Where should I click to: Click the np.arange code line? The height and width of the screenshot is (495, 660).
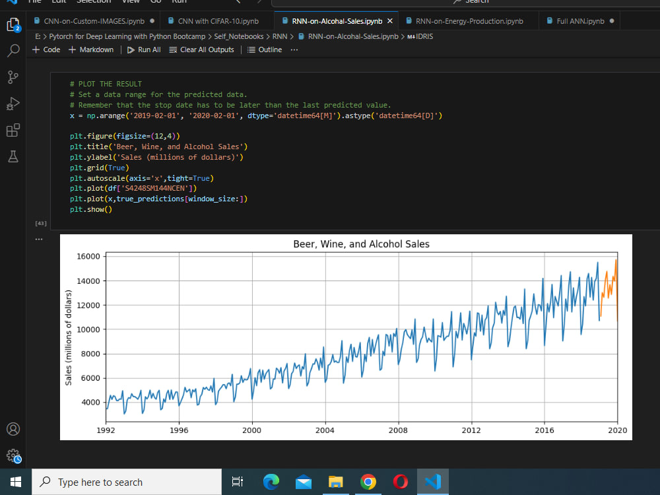(x=256, y=115)
